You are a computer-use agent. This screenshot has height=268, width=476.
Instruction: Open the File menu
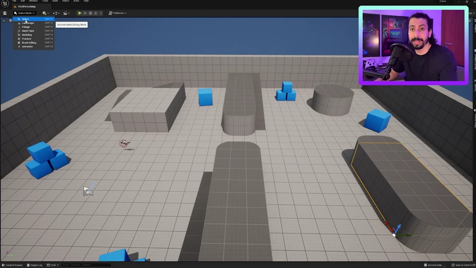coord(14,1)
